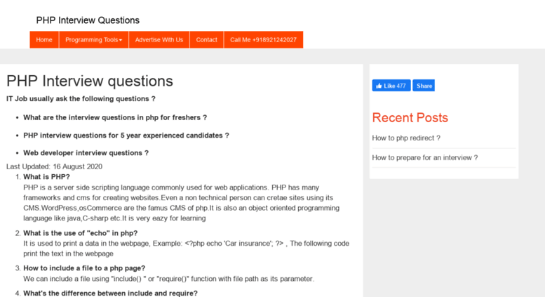Image resolution: width=545 pixels, height=297 pixels.
Task: Click the 'interview questions in php for freshers' bullet
Action: click(115, 117)
